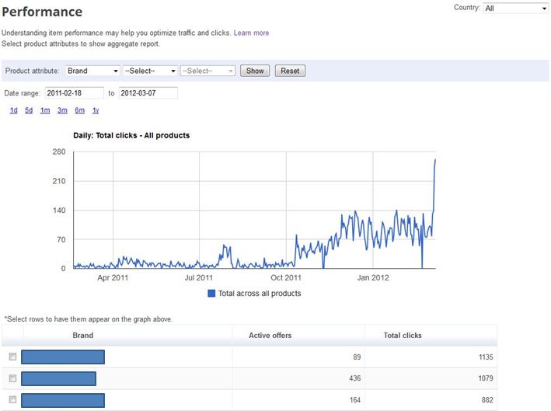Select the 1y range link
This screenshot has width=551, height=411.
pos(96,110)
